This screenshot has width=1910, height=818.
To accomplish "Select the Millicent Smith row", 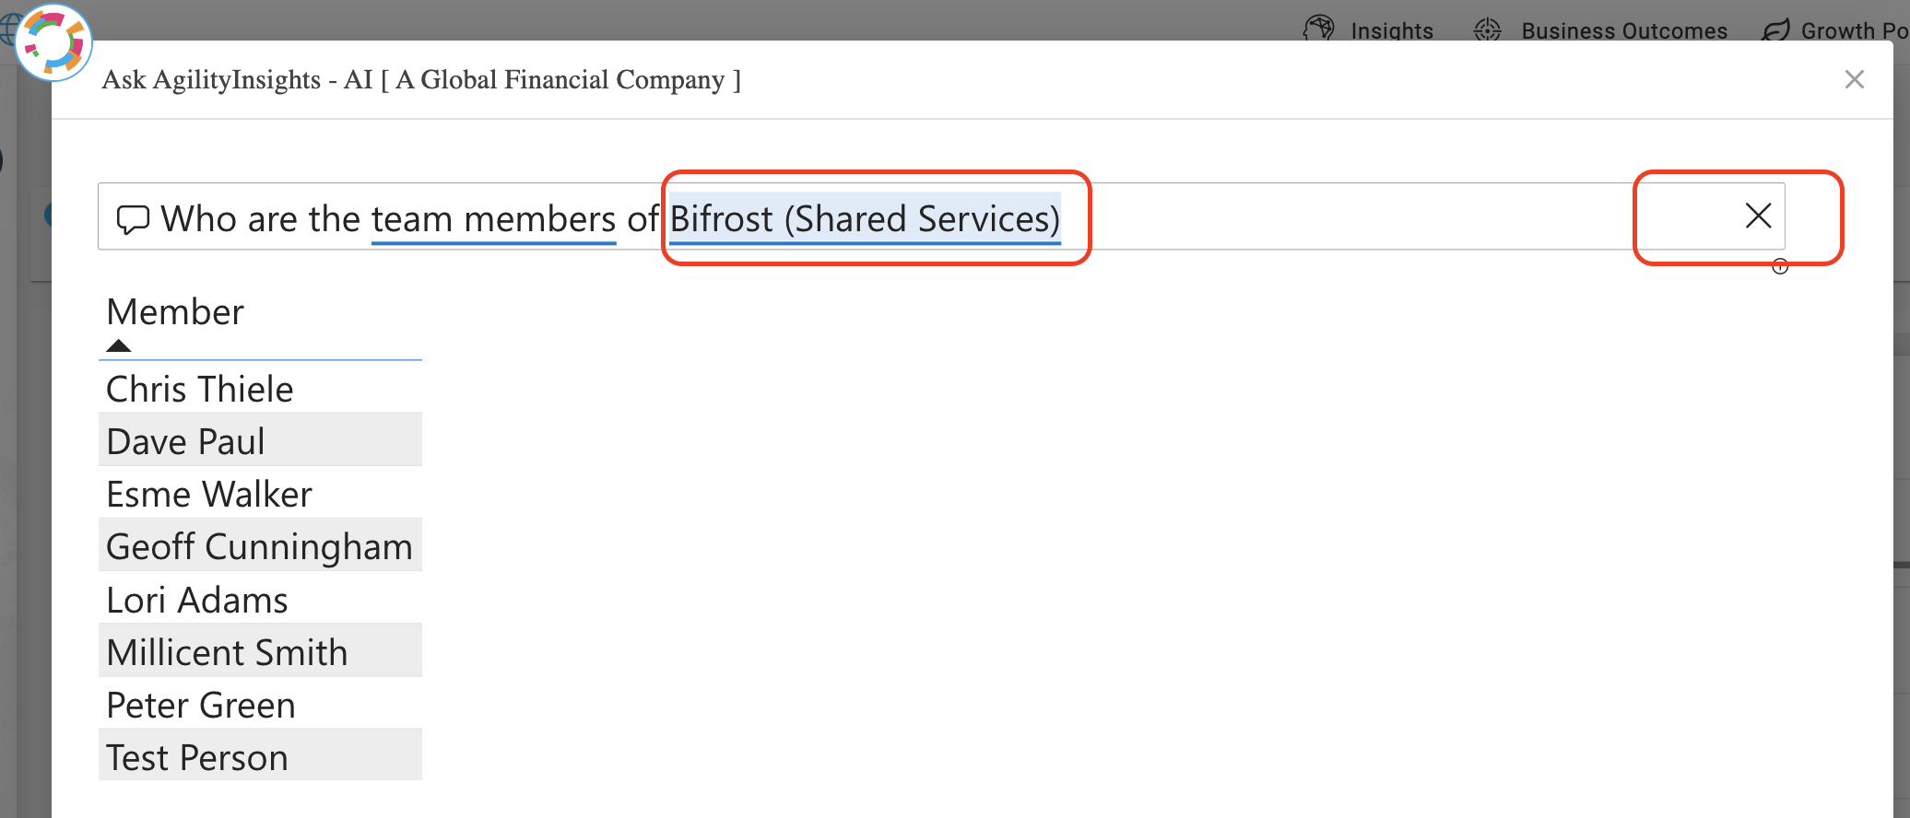I will tap(260, 651).
